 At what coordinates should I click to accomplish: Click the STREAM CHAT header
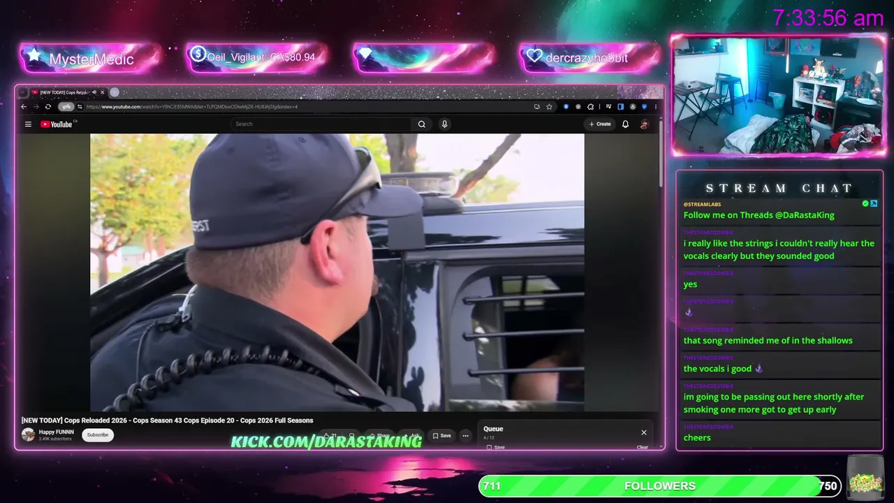(779, 188)
